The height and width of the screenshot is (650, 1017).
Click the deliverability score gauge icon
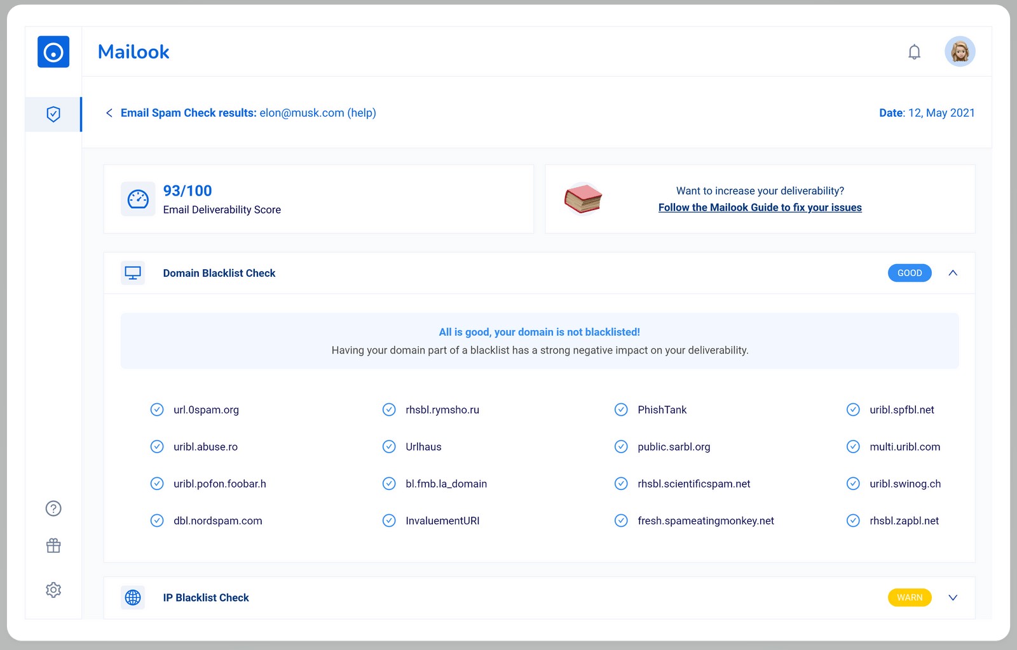(x=138, y=199)
